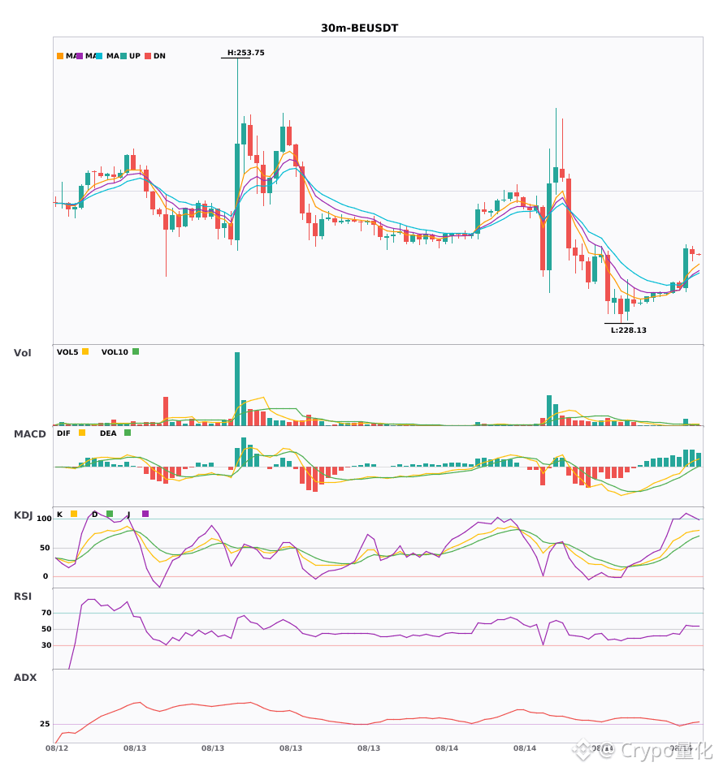
Task: Click the purple J legend swatch
Action: (x=145, y=514)
